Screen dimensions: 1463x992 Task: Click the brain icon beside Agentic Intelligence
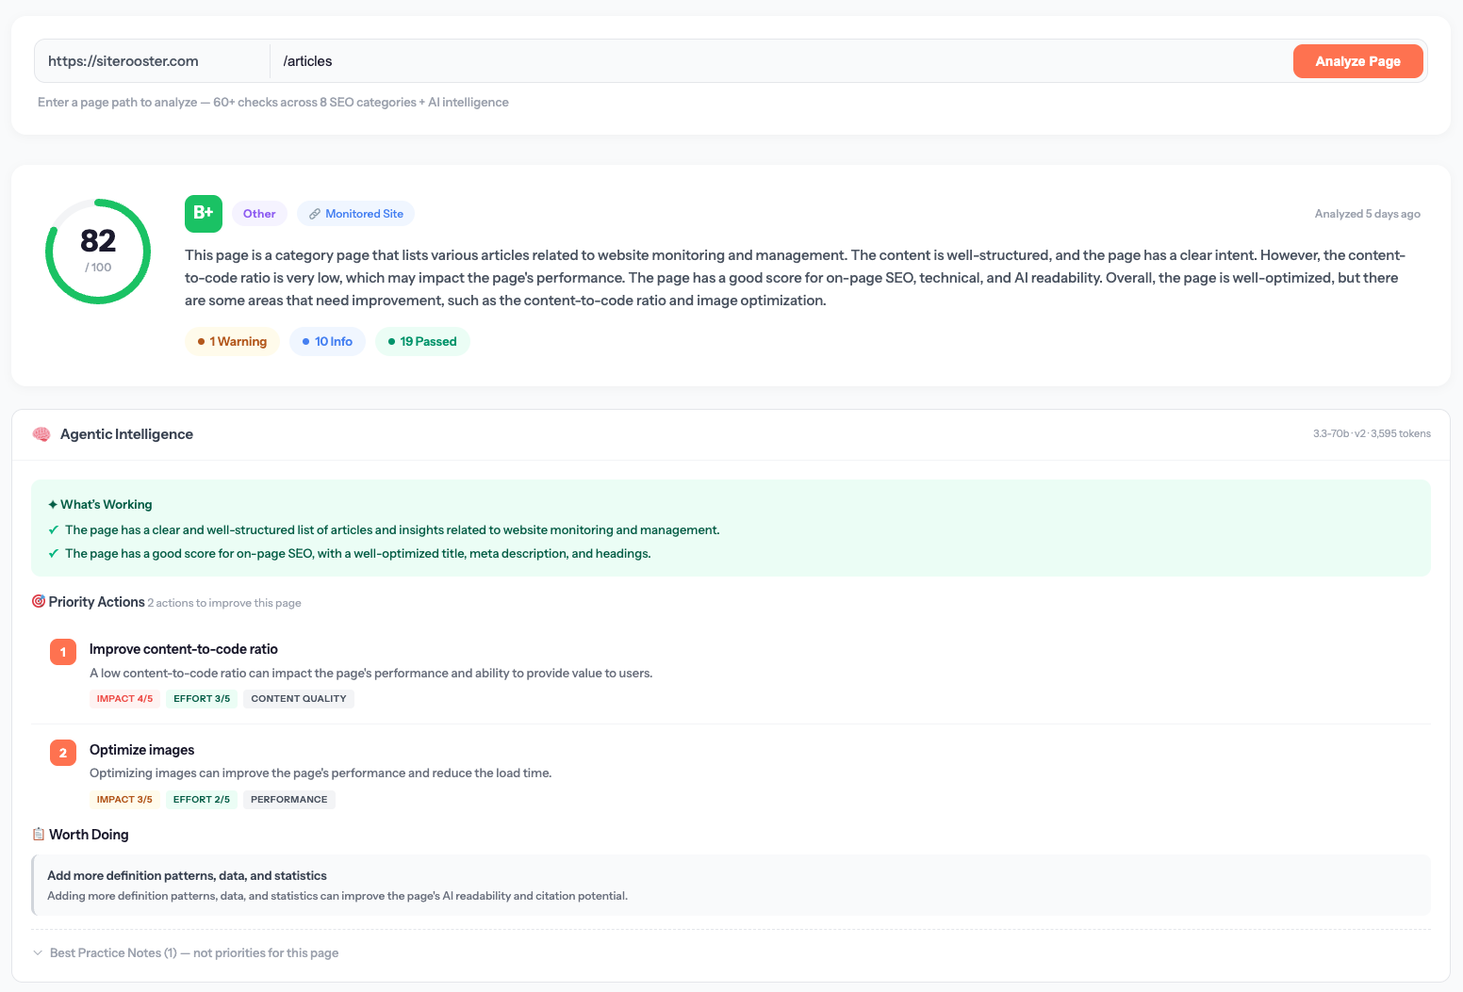click(x=41, y=434)
